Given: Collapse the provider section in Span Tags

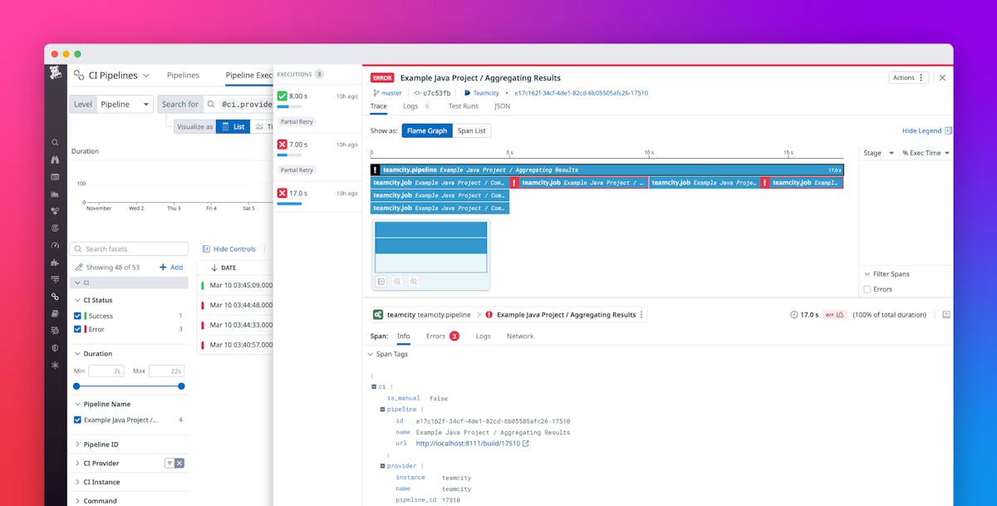Looking at the screenshot, I should pos(382,465).
